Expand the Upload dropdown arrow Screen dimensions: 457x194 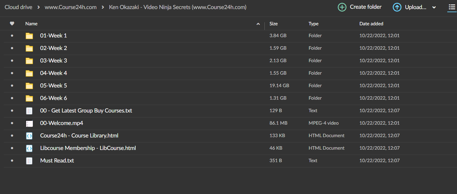(434, 7)
